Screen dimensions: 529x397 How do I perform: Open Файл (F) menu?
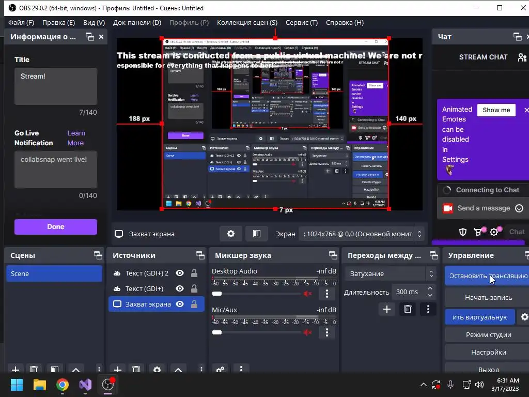pyautogui.click(x=21, y=23)
